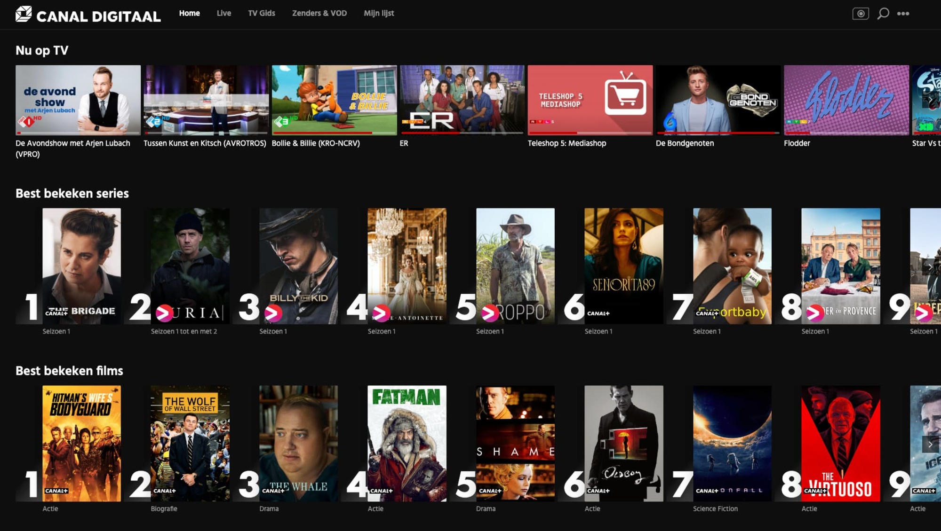This screenshot has height=531, width=941.
Task: Open Mijn lijst tab
Action: coord(379,13)
